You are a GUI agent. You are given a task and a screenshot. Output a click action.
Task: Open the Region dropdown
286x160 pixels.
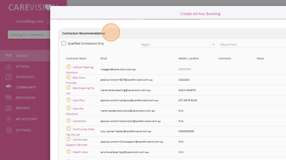(178, 44)
